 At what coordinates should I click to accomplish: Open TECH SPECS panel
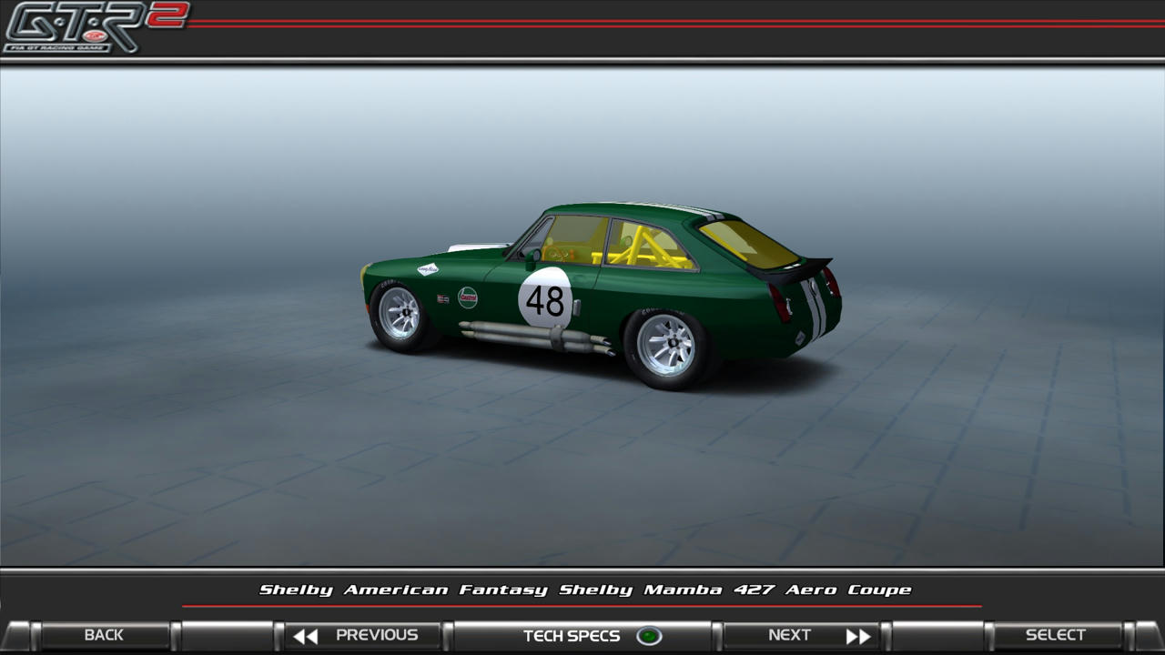[x=582, y=635]
